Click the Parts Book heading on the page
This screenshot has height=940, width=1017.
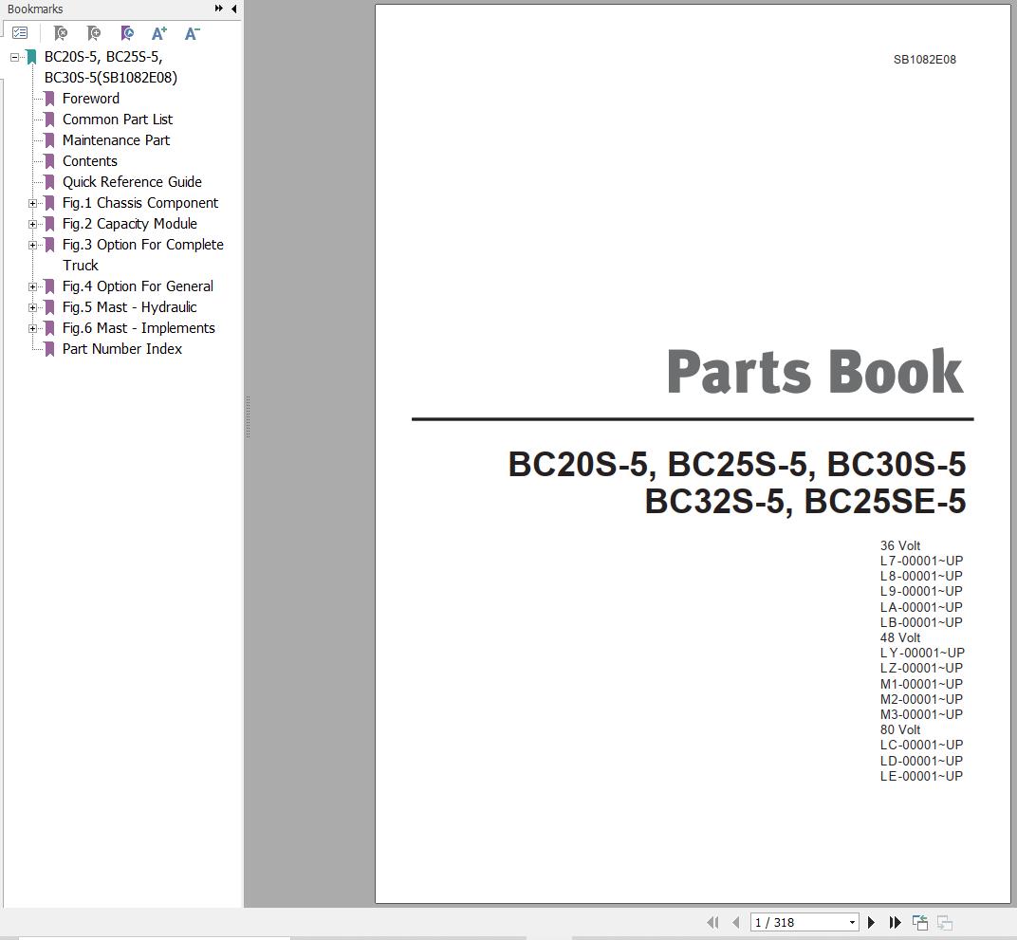pos(815,372)
